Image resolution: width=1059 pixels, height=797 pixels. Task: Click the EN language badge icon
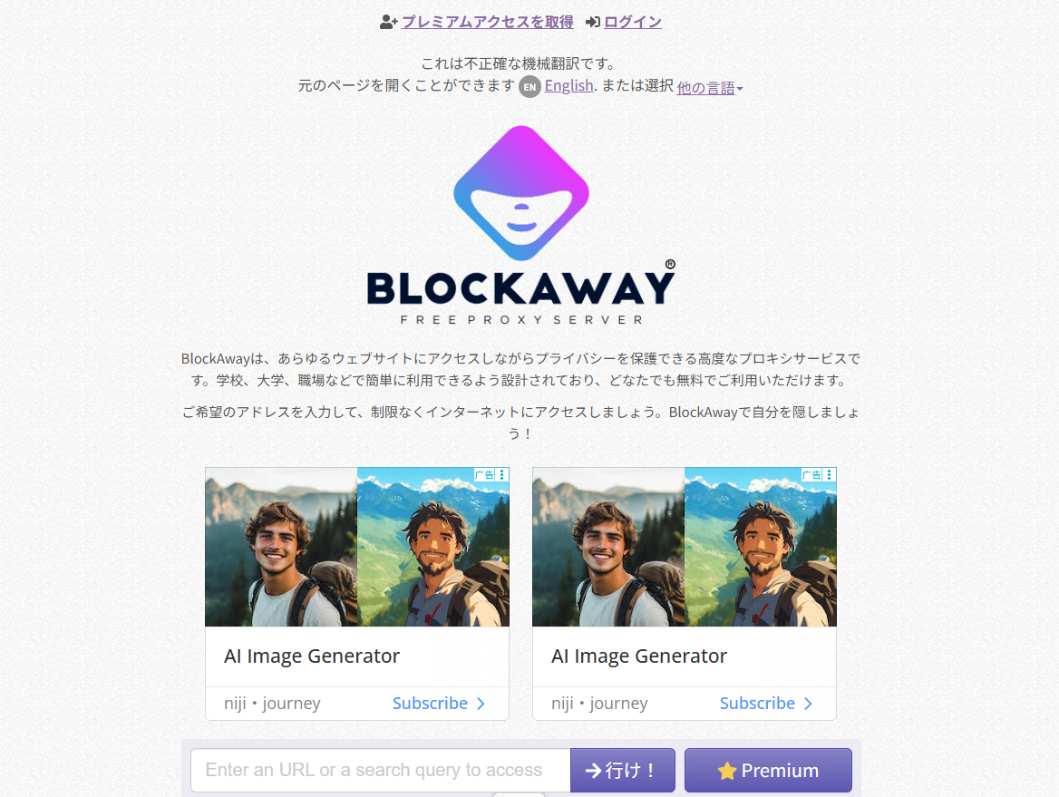[x=529, y=86]
